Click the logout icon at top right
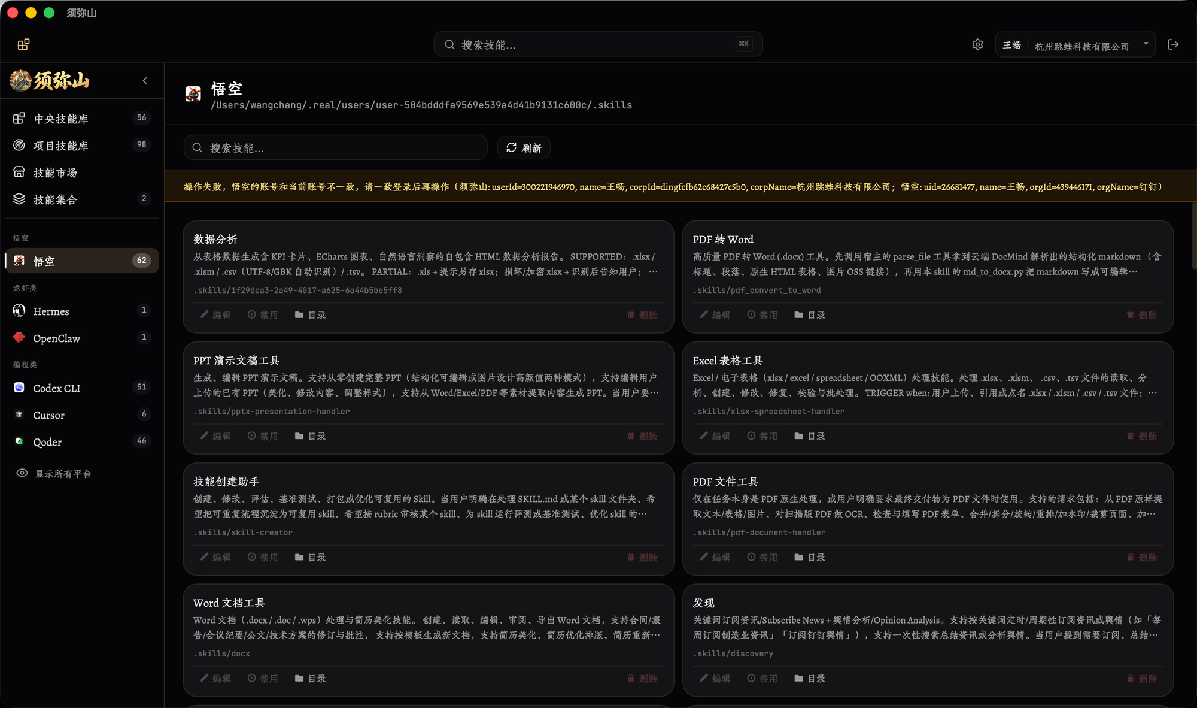 tap(1173, 44)
